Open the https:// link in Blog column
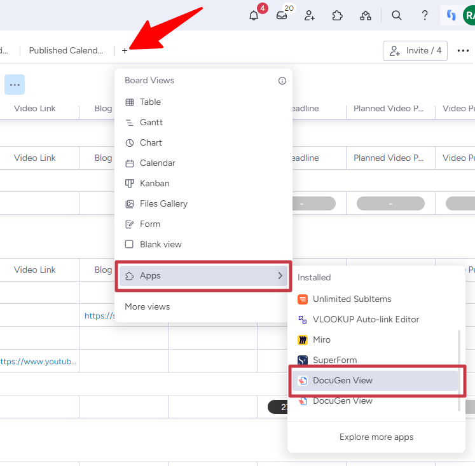Image resolution: width=475 pixels, height=466 pixels. tap(100, 315)
